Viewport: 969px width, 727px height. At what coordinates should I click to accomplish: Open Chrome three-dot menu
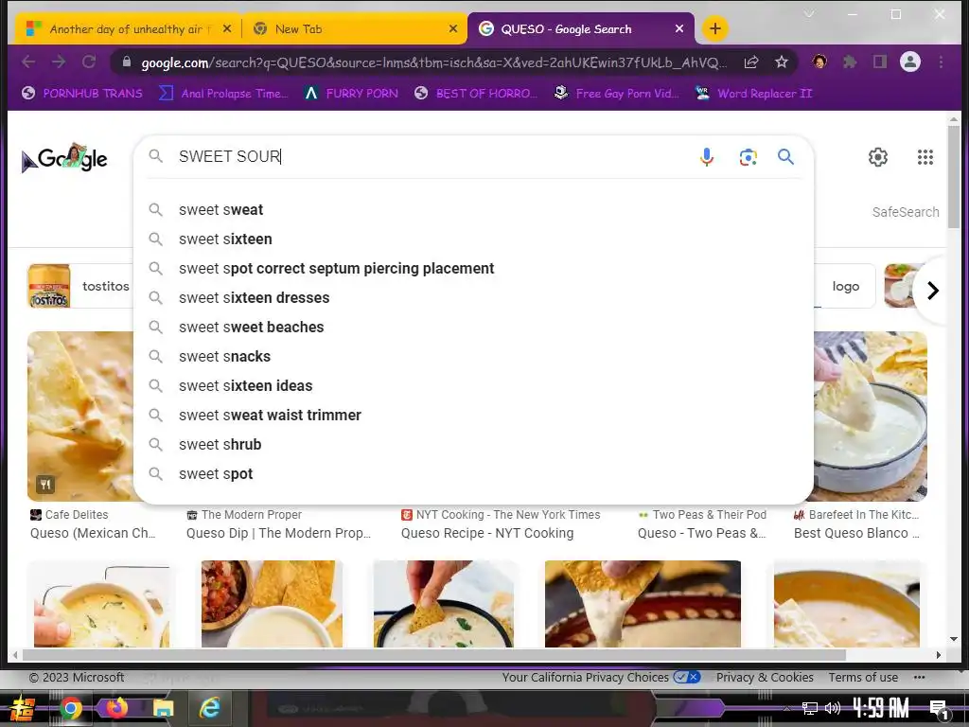[x=941, y=62]
